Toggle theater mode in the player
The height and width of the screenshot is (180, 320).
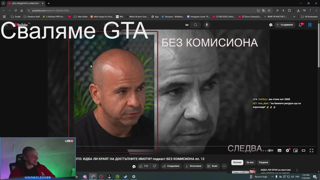(303, 150)
